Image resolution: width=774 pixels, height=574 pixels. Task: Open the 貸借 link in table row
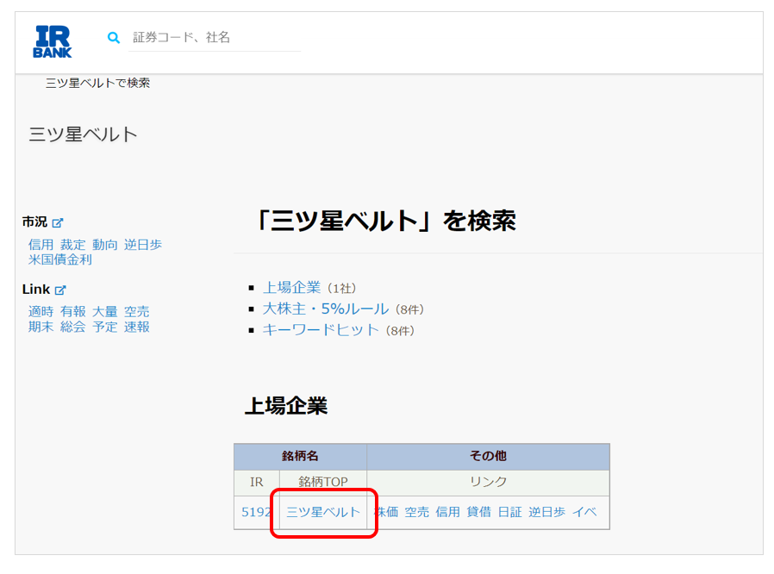click(x=479, y=512)
